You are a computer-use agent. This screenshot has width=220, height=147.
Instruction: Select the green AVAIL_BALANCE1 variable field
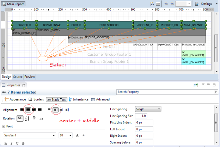(193, 54)
